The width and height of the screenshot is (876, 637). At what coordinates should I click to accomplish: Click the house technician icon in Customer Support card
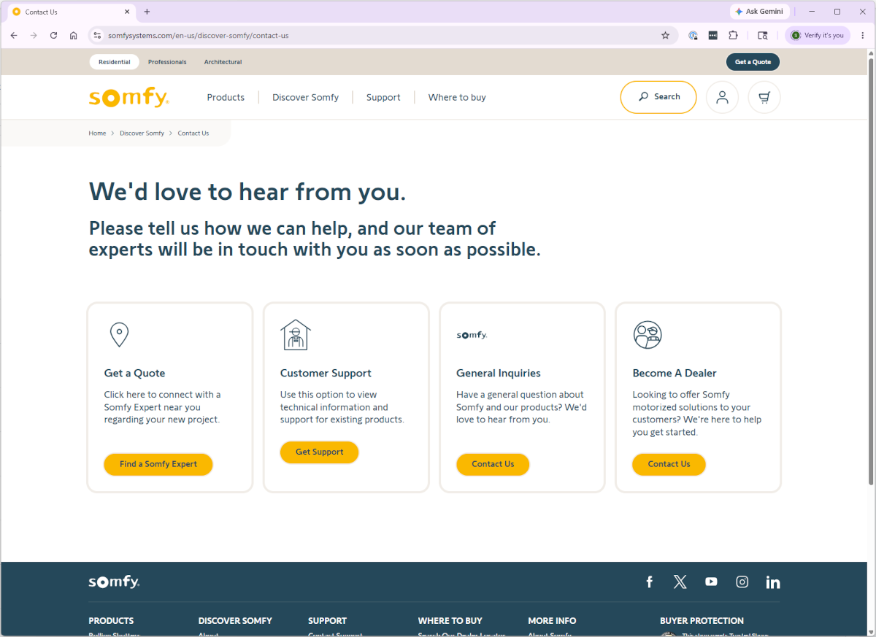[296, 335]
